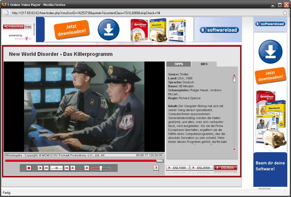Click the bookmark star icon
This screenshot has height=197, width=291.
[285, 13]
